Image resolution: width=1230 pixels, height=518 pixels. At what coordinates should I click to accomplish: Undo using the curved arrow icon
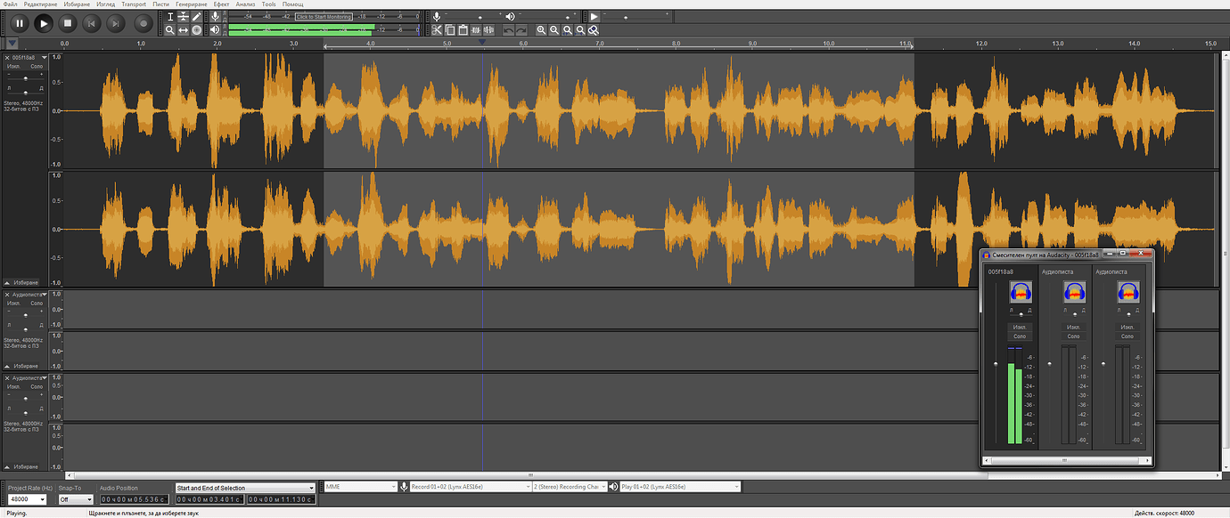tap(507, 29)
